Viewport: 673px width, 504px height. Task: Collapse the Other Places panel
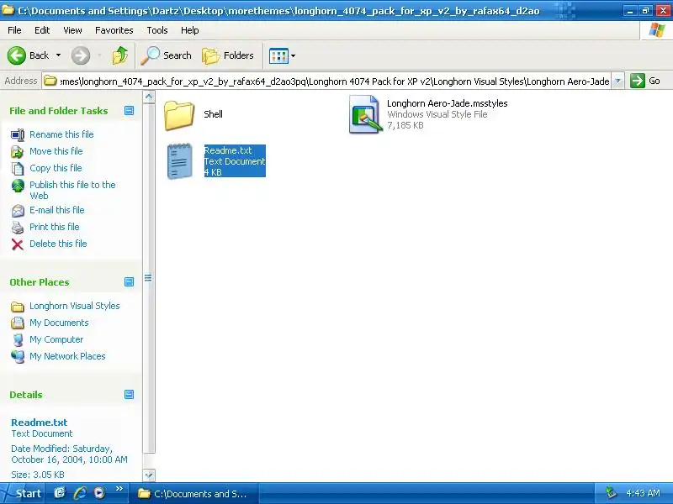[129, 281]
